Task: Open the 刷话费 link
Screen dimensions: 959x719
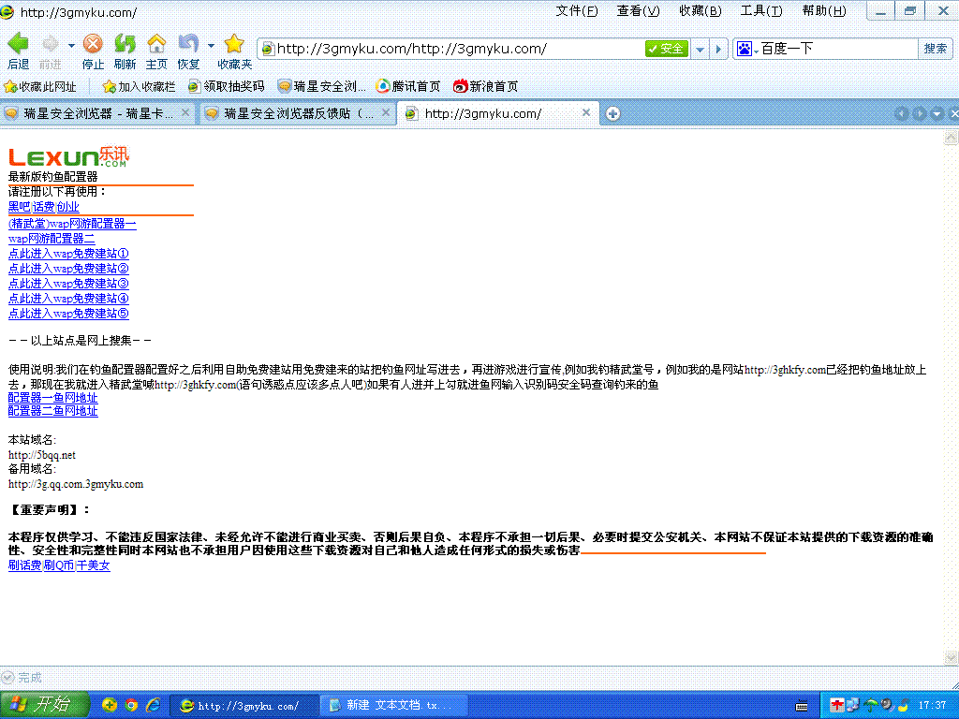Action: coord(24,565)
